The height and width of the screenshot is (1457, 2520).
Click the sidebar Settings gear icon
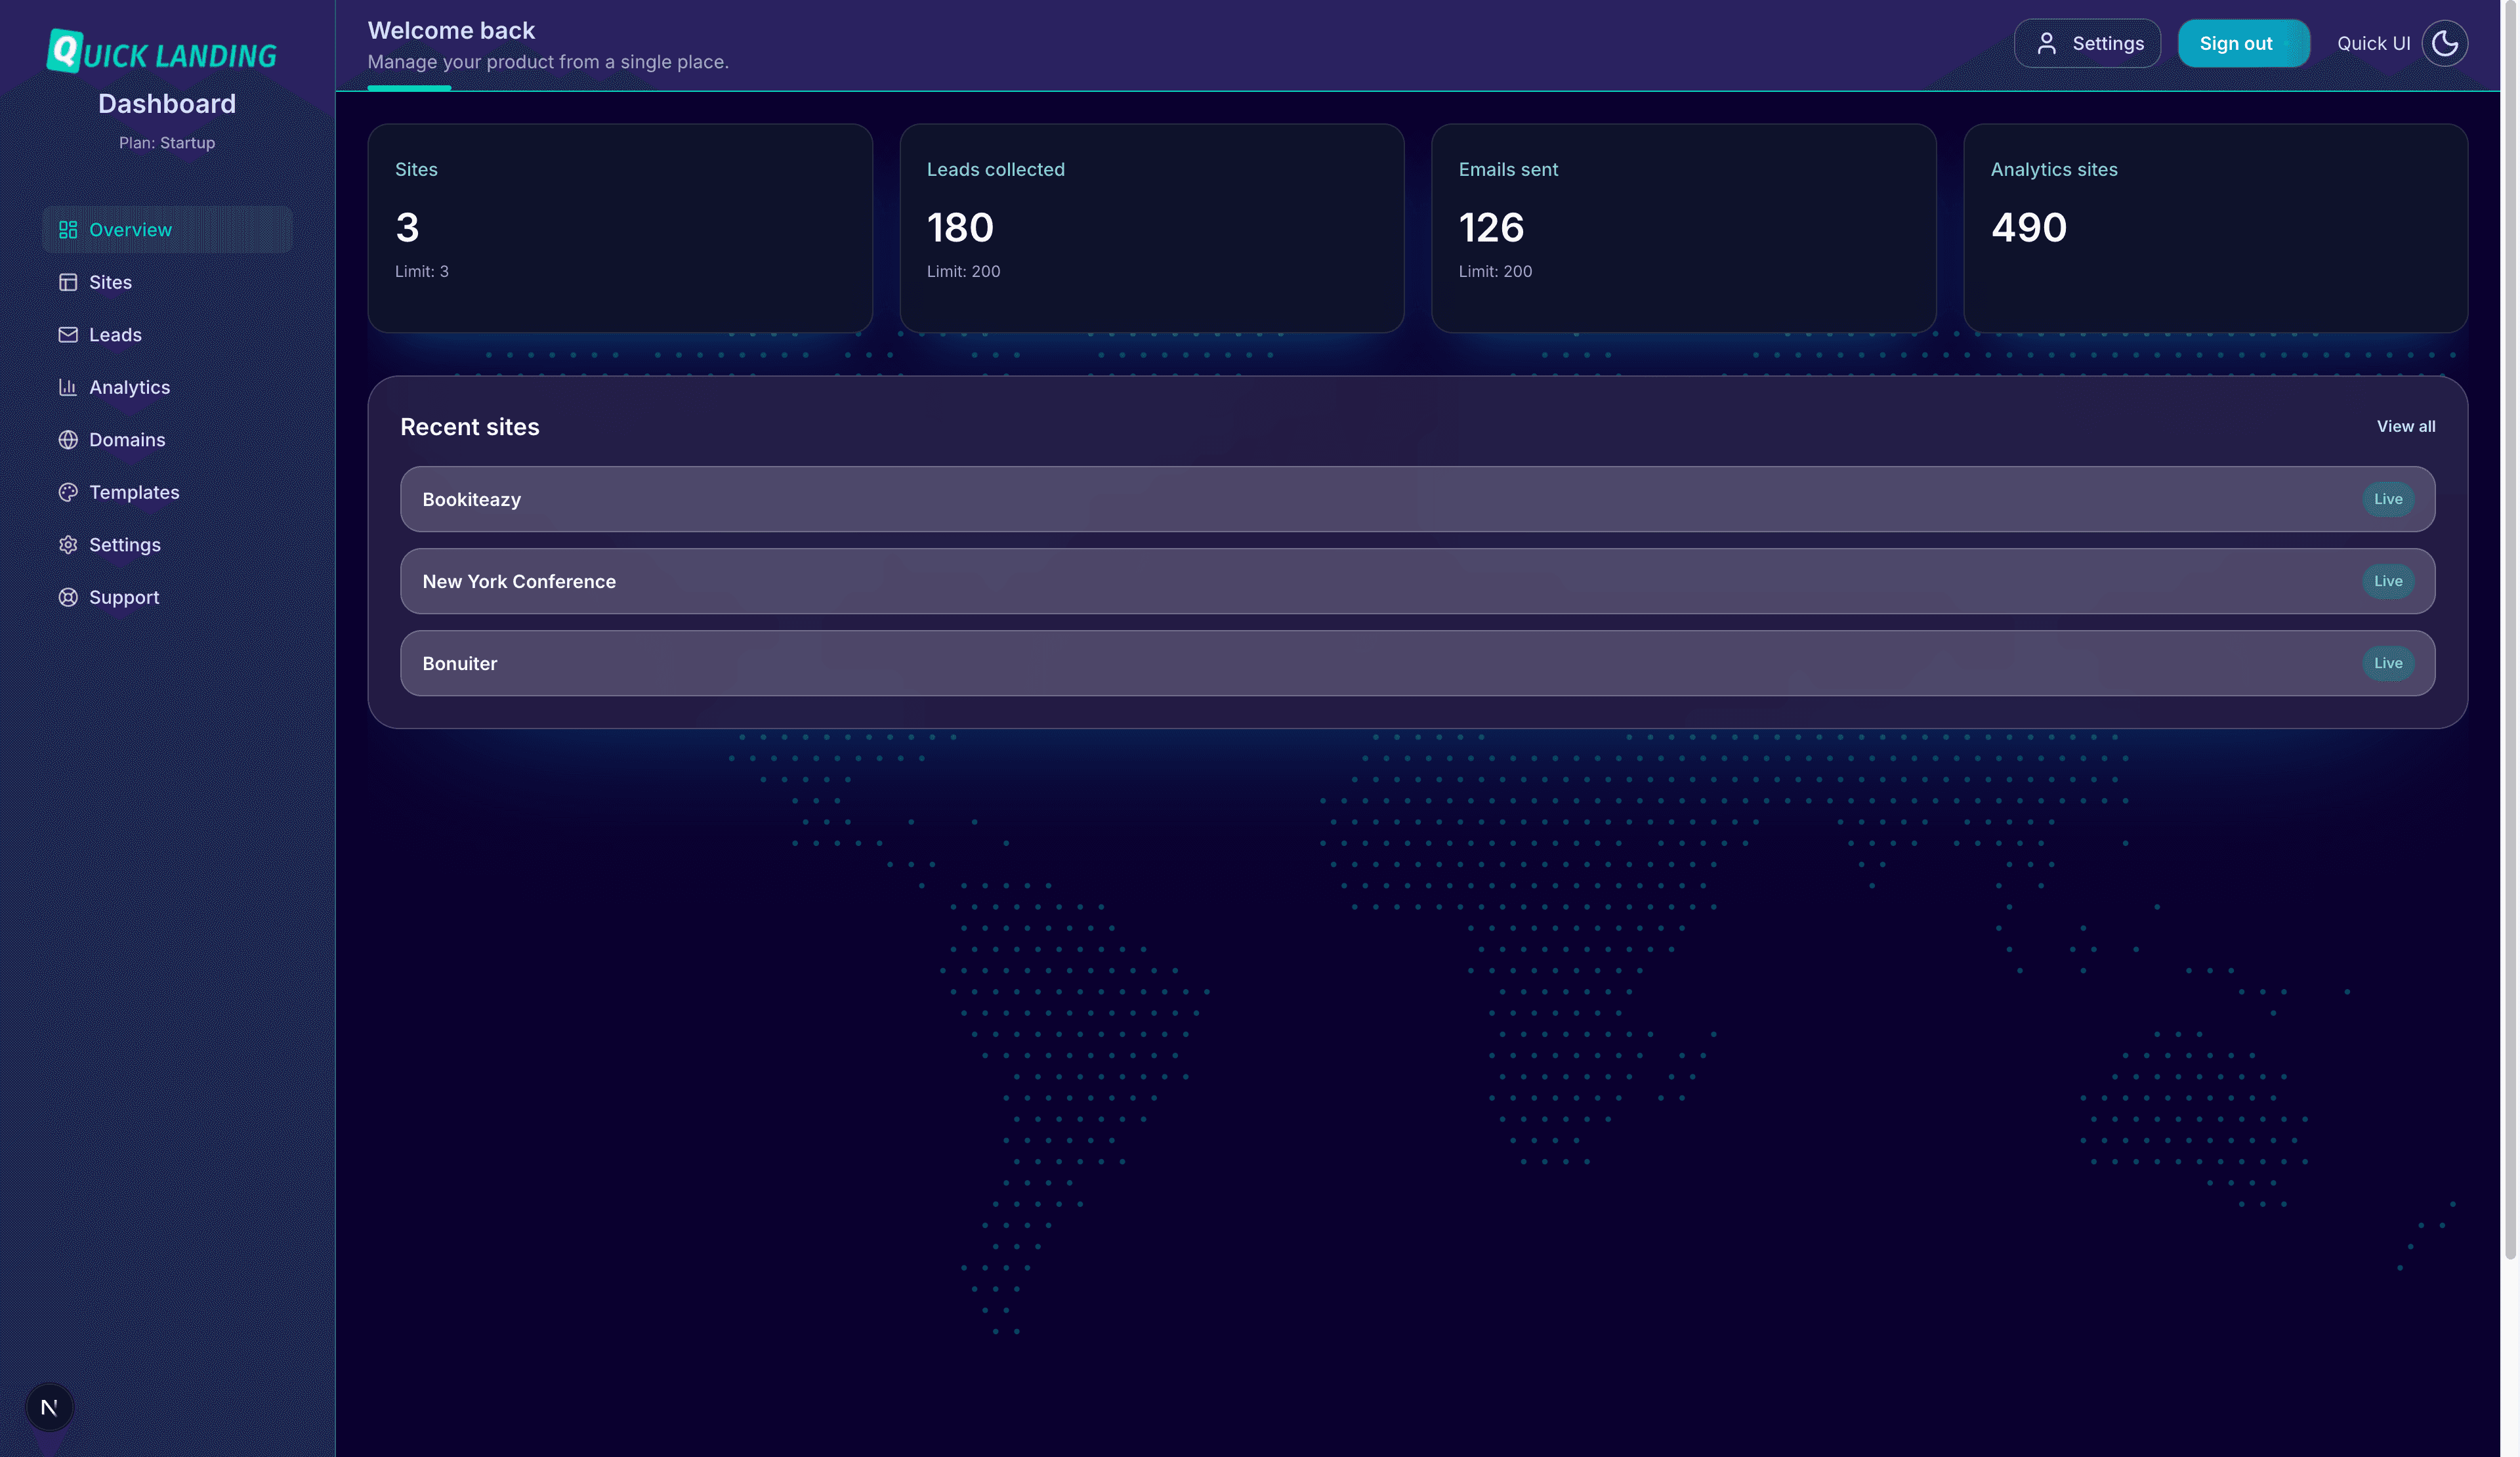(68, 545)
